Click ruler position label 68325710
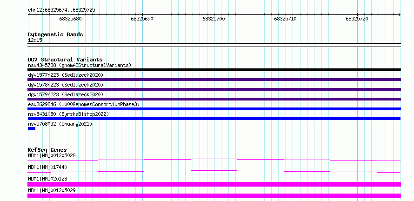The image size is (414, 201). coord(286,19)
